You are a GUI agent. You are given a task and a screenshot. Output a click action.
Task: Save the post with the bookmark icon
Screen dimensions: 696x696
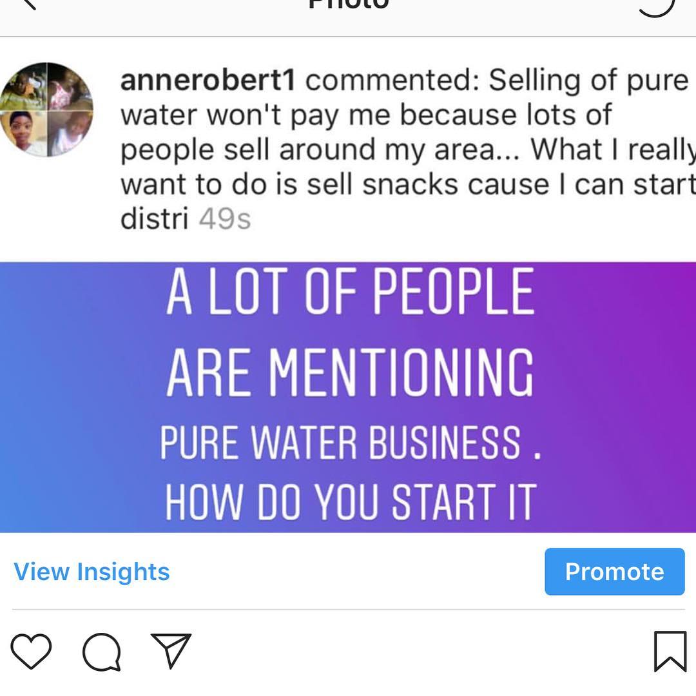tap(670, 650)
